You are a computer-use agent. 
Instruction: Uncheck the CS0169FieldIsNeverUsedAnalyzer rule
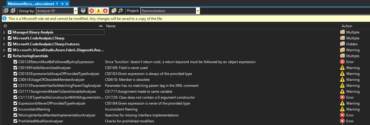coord(15,68)
